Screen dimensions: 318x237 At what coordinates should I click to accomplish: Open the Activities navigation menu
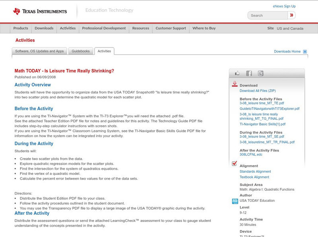(68, 28)
